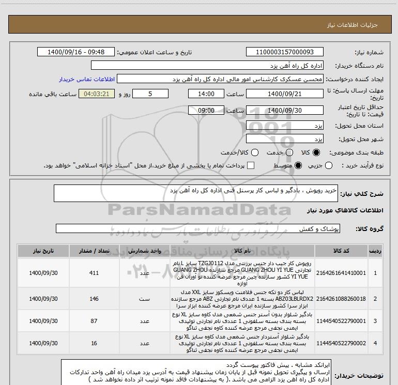Click product code 2164261088260018
The width and height of the screenshot is (398, 385).
pos(341,299)
